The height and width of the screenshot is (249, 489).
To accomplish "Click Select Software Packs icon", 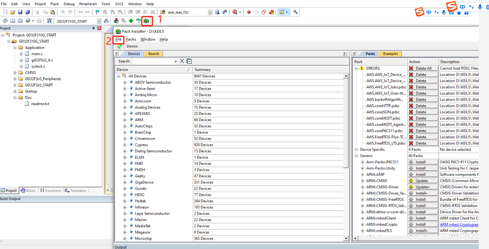I will click(138, 21).
